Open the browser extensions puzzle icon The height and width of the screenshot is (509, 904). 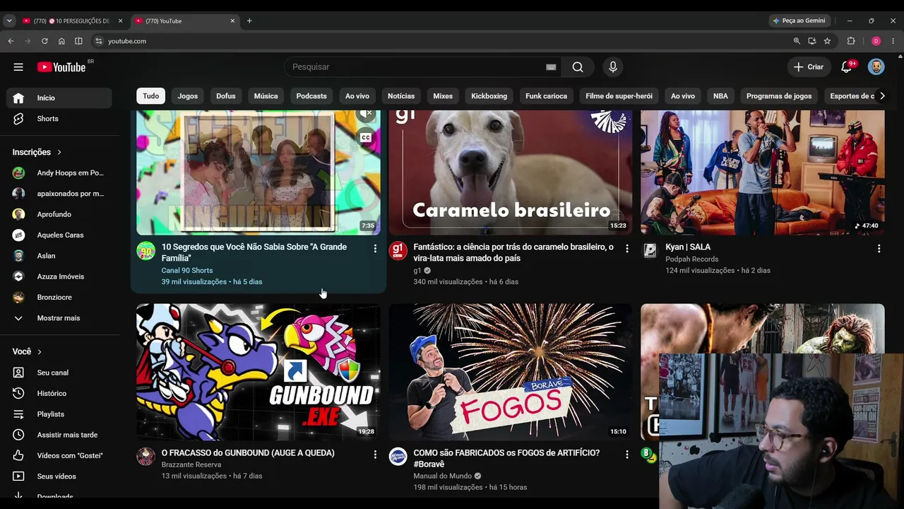click(851, 41)
